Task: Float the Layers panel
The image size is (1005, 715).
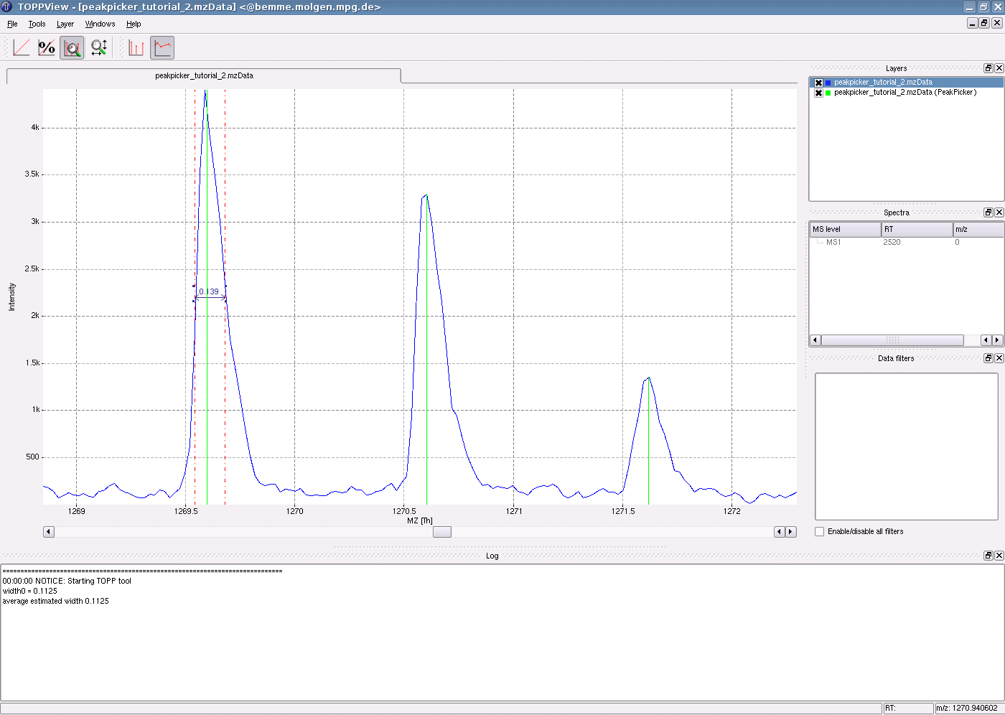Action: 988,68
